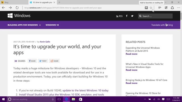Show hidden system tray icons

(145, 99)
